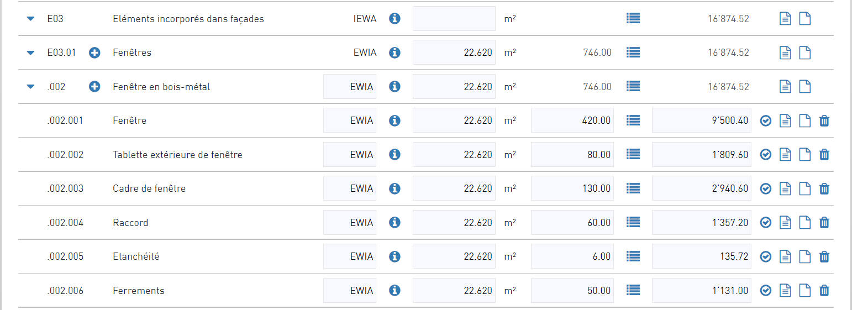Toggle the check circle for Fenêtre row
This screenshot has width=852, height=310.
coord(765,121)
